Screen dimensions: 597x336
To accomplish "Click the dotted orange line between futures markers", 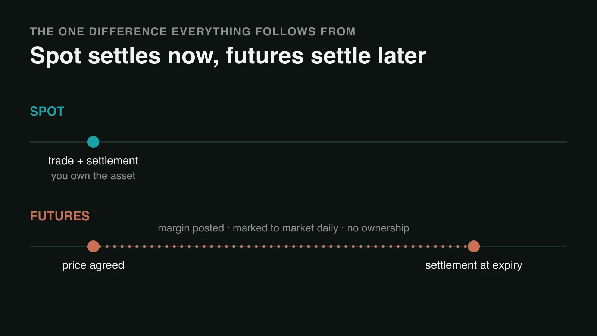I will click(x=284, y=246).
